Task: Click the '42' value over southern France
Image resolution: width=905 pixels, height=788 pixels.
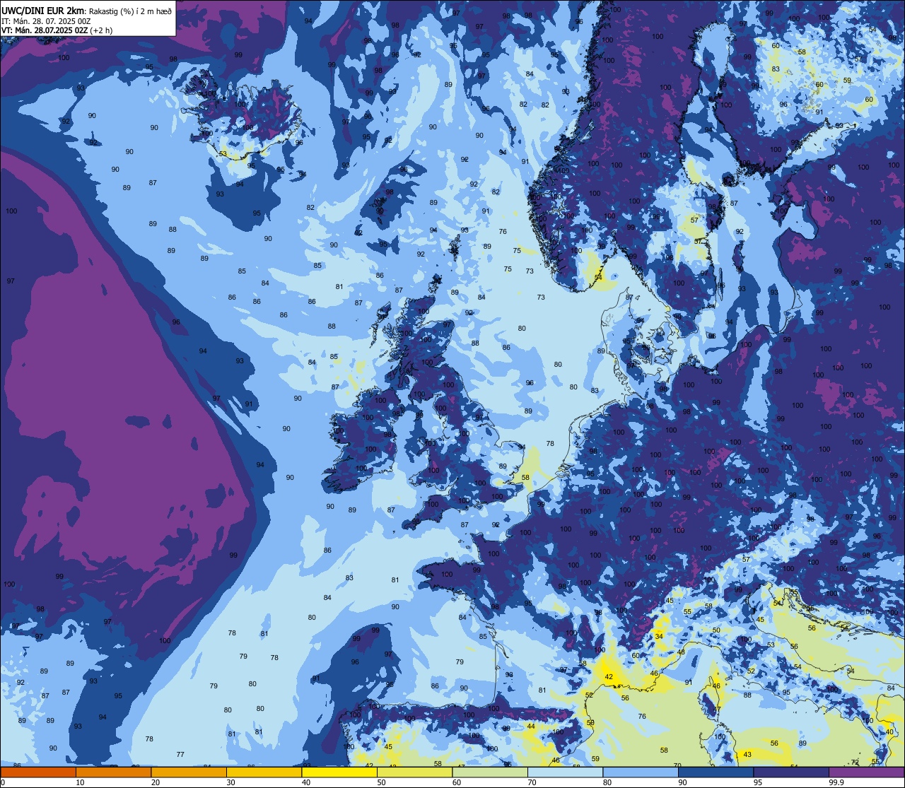Action: coord(608,677)
